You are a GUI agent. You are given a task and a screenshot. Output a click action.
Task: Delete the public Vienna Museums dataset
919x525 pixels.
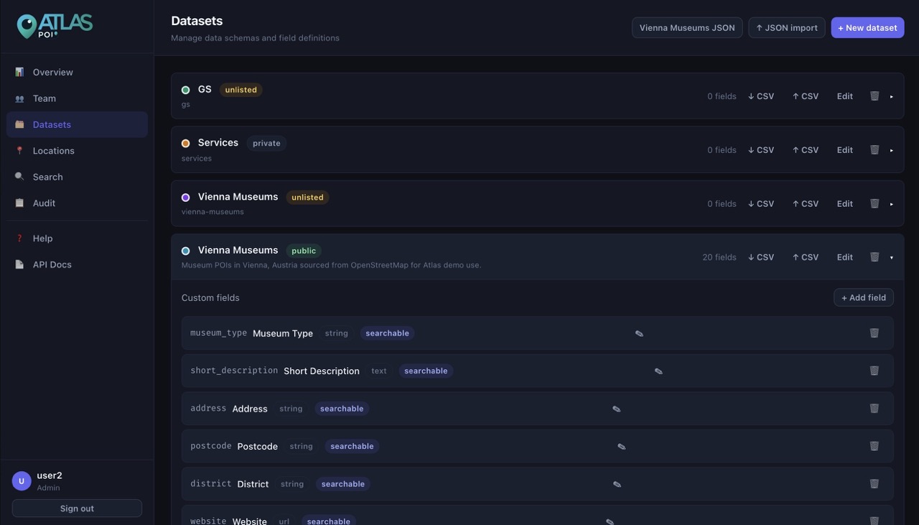point(874,256)
